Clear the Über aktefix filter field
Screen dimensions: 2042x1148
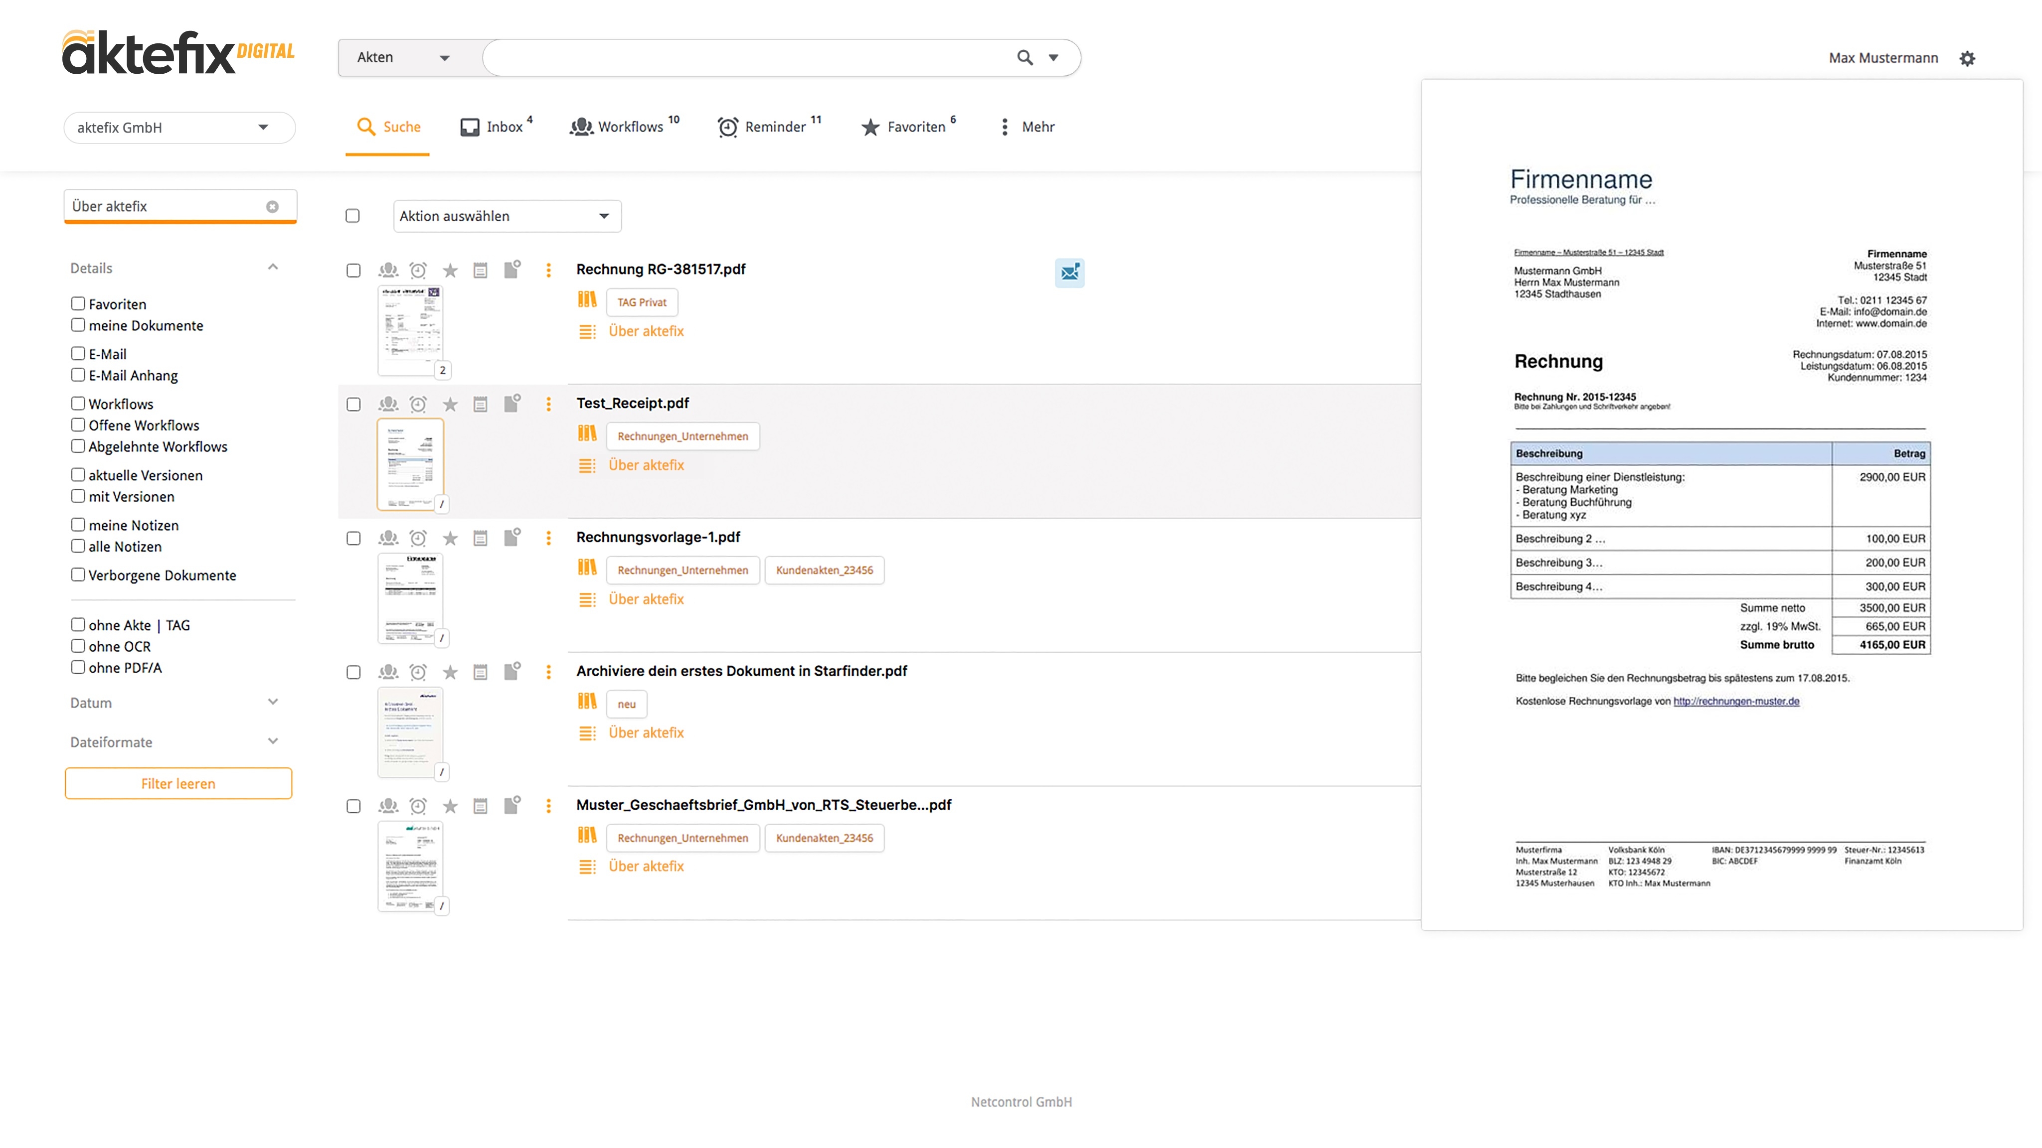pyautogui.click(x=272, y=206)
